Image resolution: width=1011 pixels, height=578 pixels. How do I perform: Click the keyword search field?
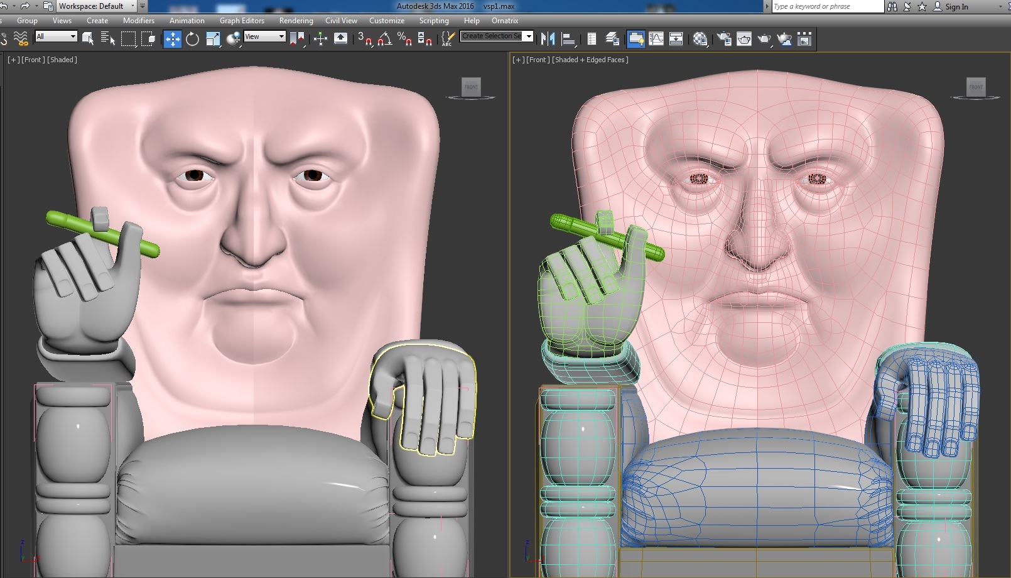(x=826, y=6)
